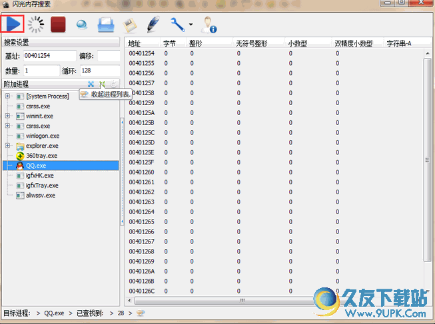Click the floppy disk save icon
The height and width of the screenshot is (324, 435).
(x=129, y=25)
